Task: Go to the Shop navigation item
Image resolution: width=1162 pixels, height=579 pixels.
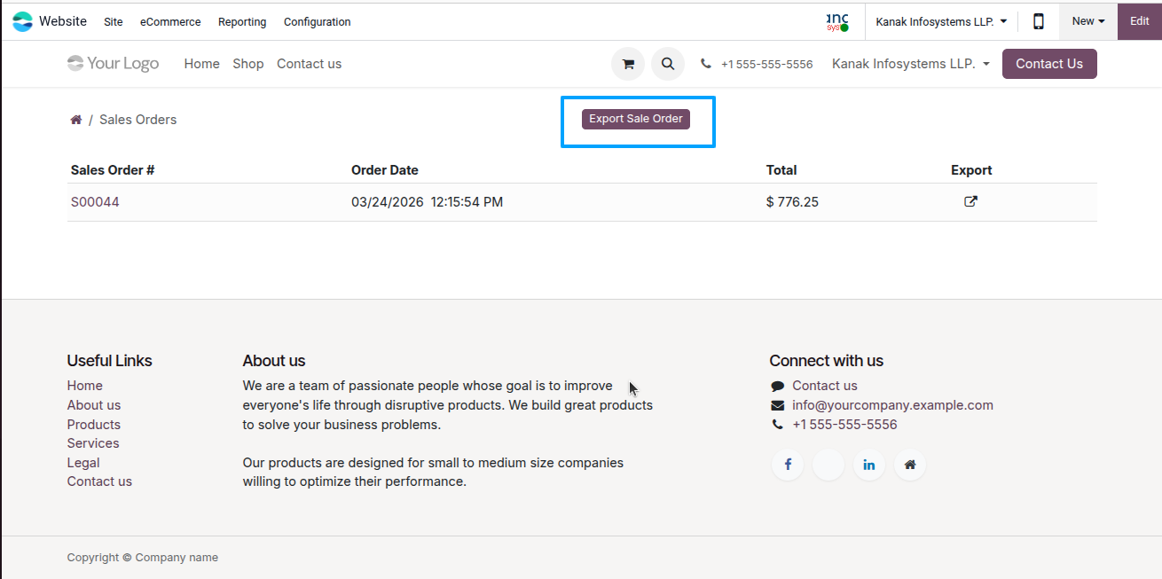Action: pos(248,64)
